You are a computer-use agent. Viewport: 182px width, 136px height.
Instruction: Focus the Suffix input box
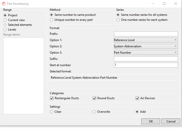click(x=146, y=59)
